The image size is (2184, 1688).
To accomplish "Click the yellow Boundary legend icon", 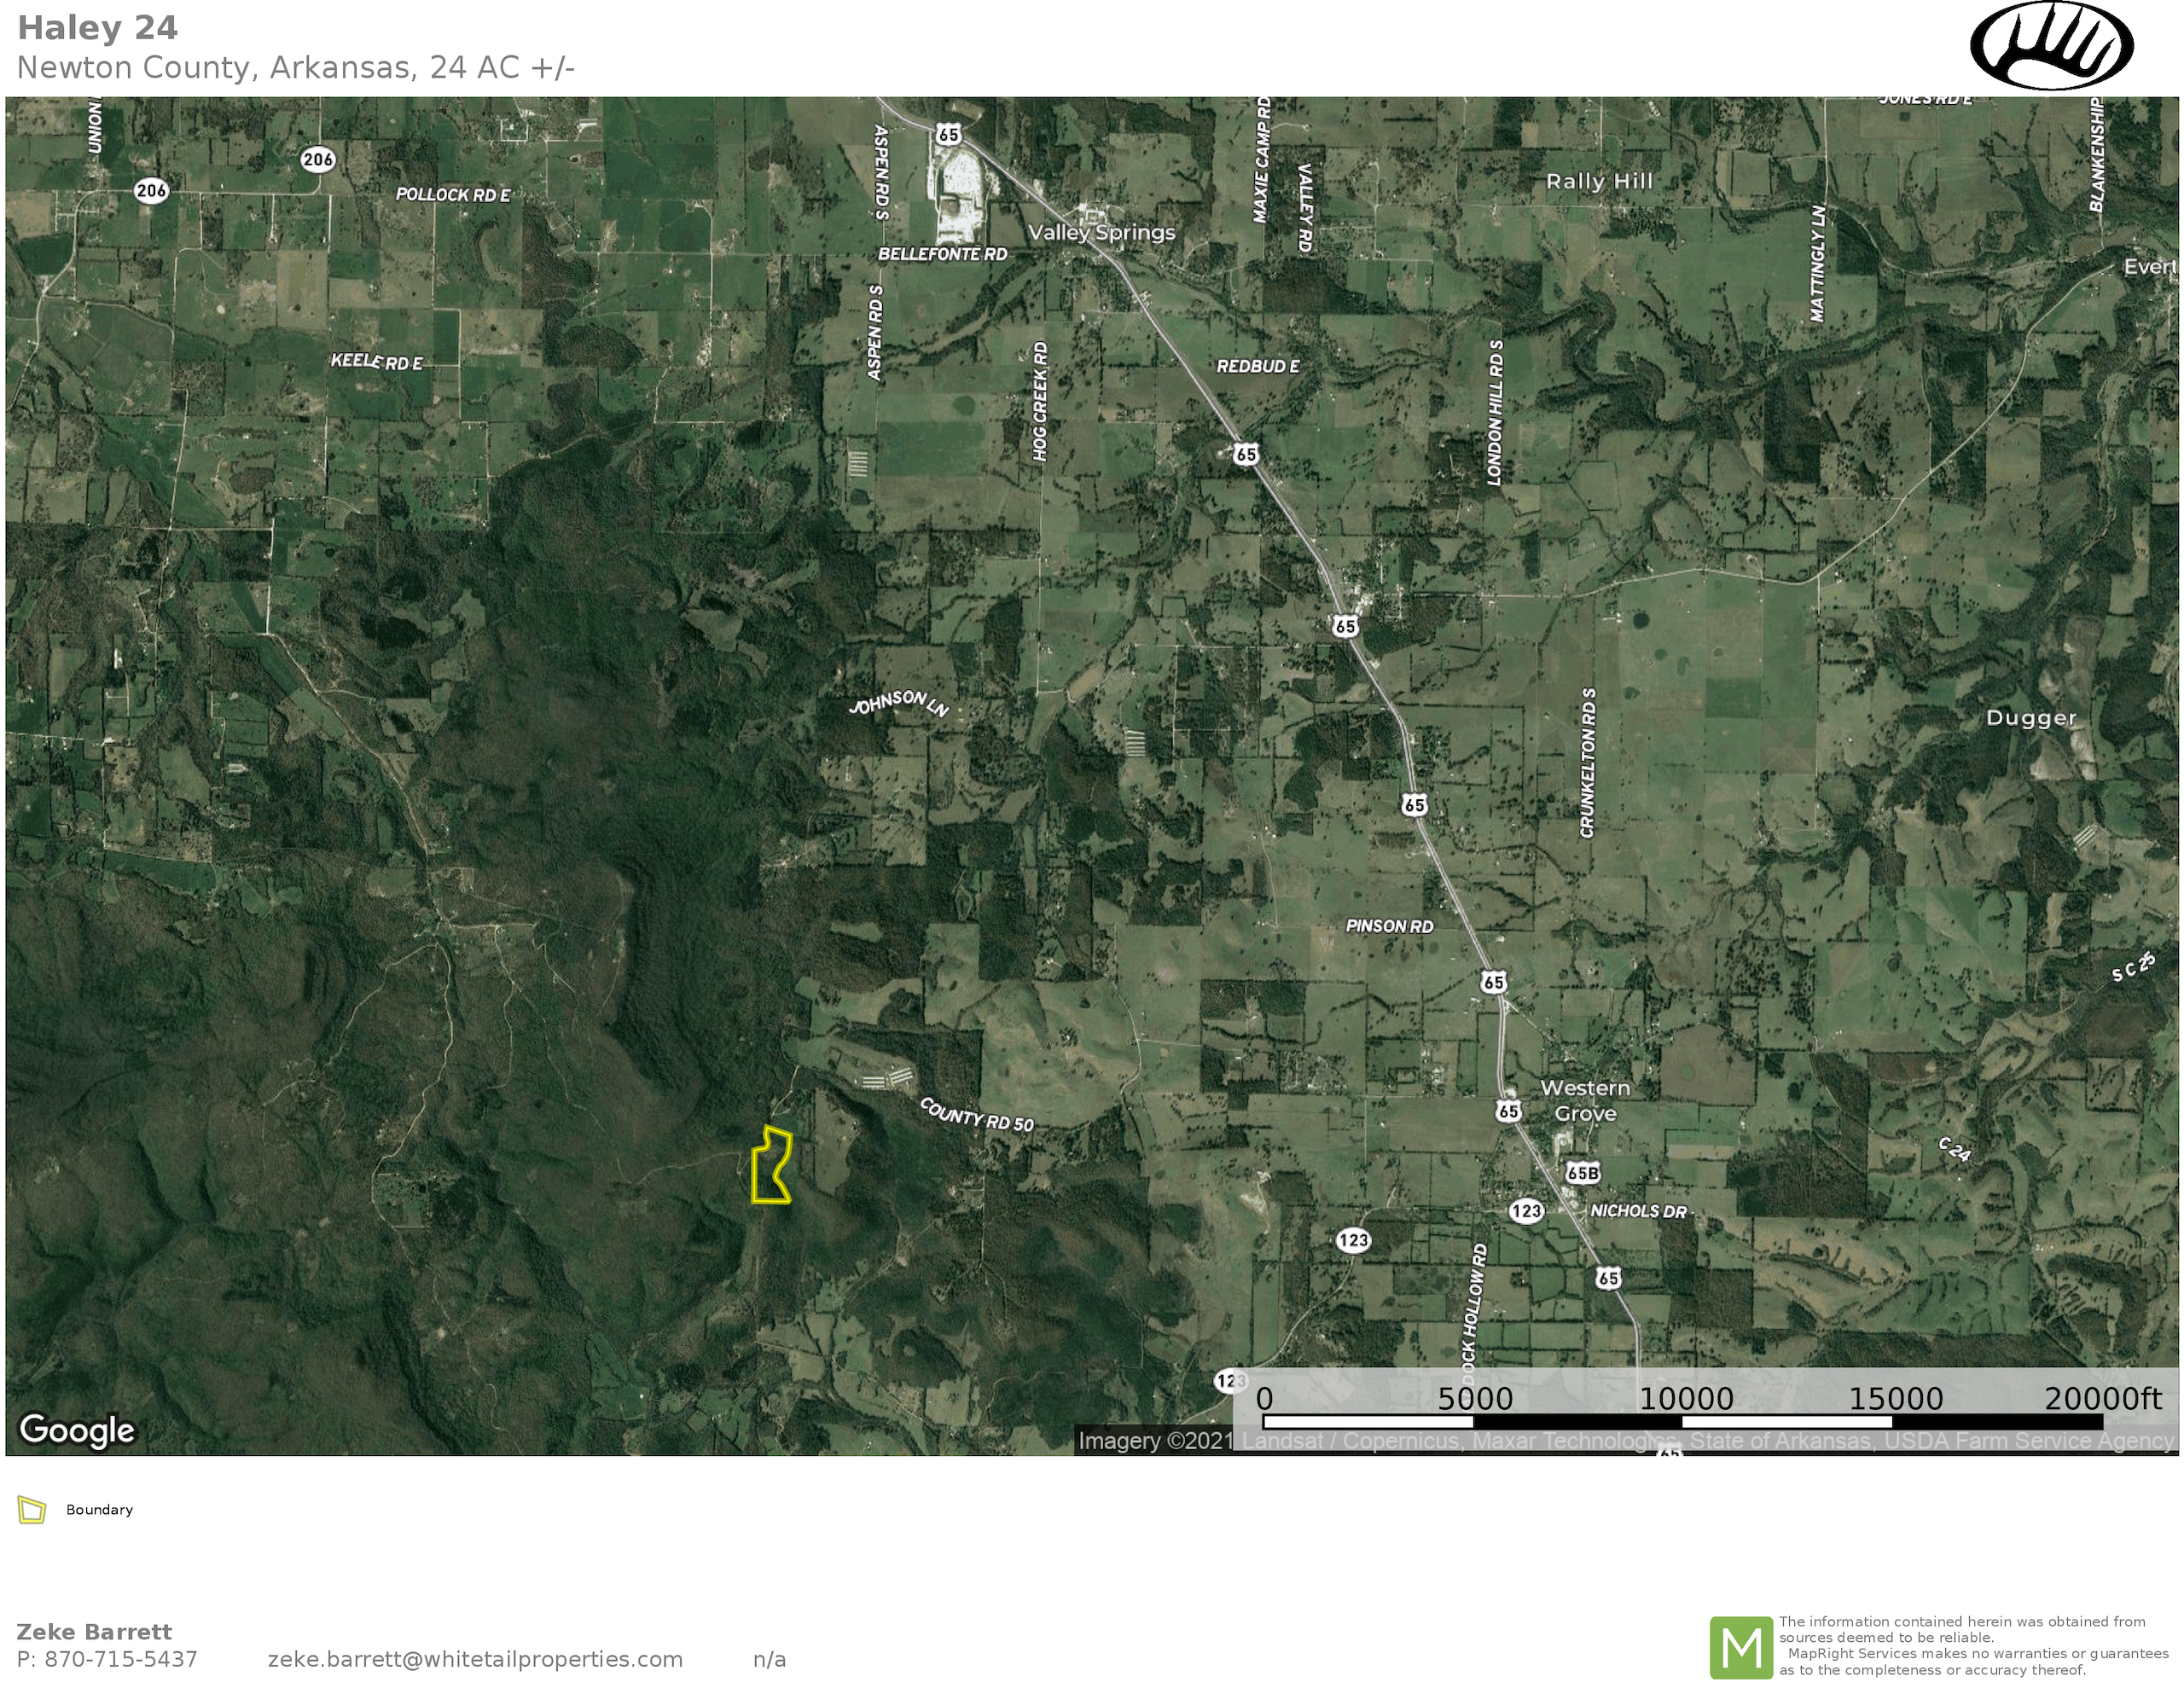I will pos(32,1510).
